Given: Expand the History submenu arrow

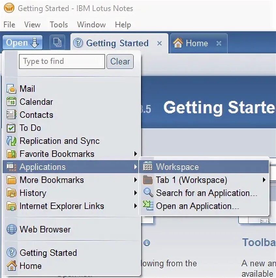Looking at the screenshot, I should tap(135, 193).
